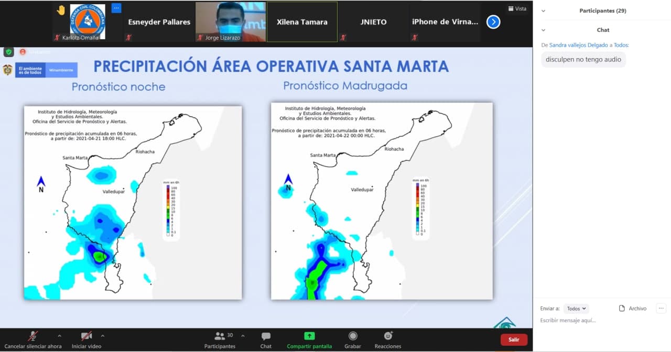Click the chat message input field
Screen dimensions: 671x352
click(x=598, y=321)
